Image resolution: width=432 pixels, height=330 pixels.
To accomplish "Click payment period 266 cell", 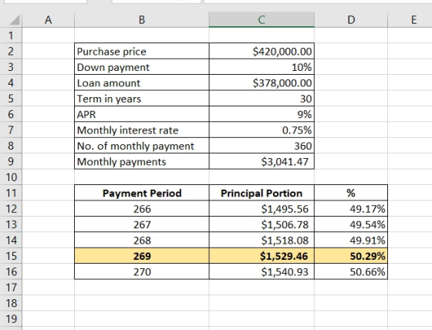I will (142, 208).
